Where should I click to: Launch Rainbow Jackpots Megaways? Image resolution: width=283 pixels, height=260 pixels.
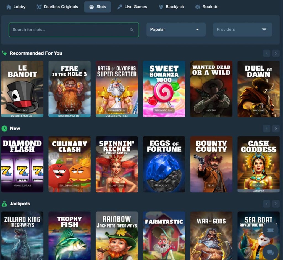click(x=117, y=236)
